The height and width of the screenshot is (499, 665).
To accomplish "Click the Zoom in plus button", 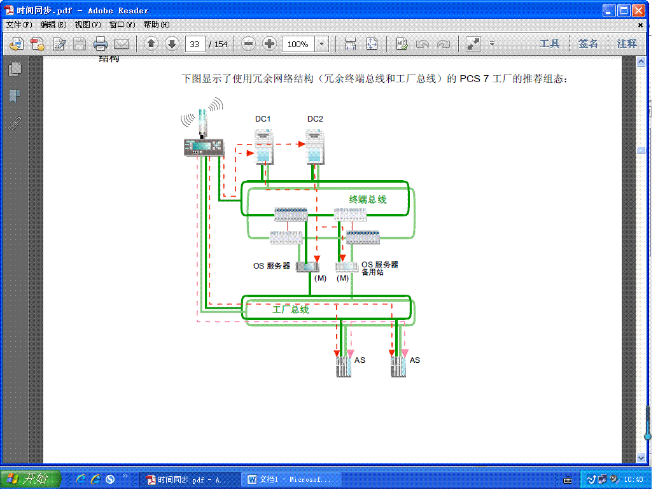I will coord(269,44).
